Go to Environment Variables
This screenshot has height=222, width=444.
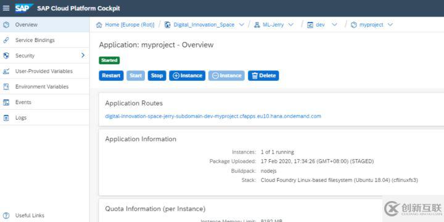[45, 87]
